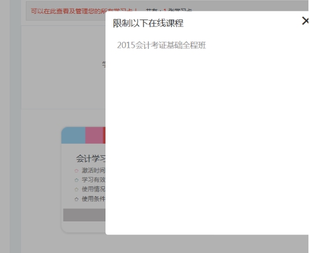Click the gray sidebar strip

16,126
